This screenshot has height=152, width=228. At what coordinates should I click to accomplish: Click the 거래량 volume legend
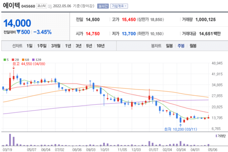(x=221, y=136)
